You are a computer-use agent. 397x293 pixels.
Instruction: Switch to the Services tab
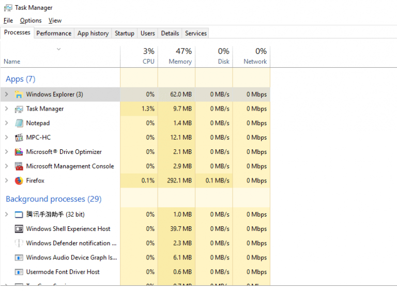point(196,34)
